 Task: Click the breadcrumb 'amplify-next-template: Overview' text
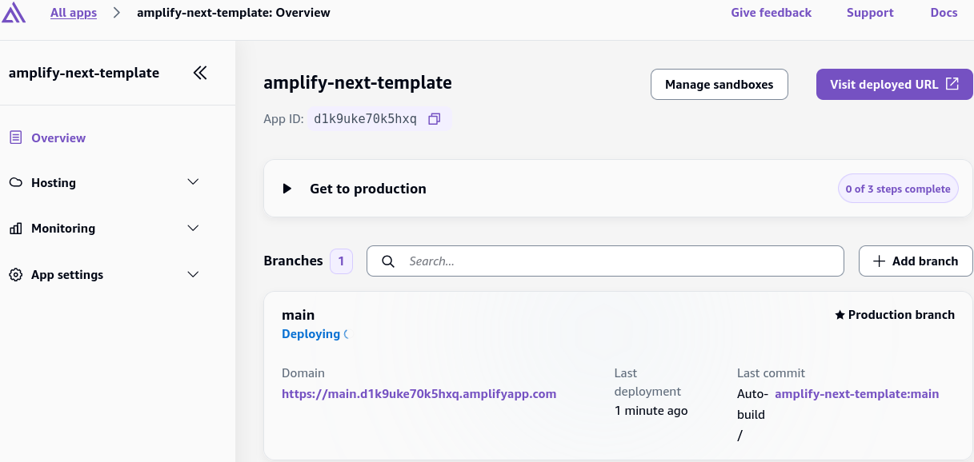234,13
